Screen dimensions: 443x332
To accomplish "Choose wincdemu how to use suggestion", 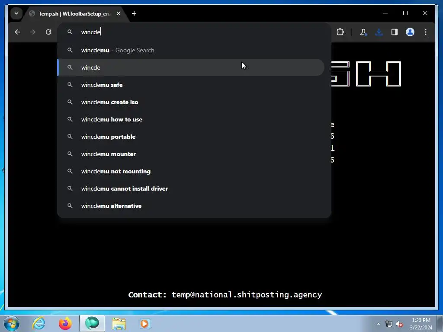I will [191, 119].
